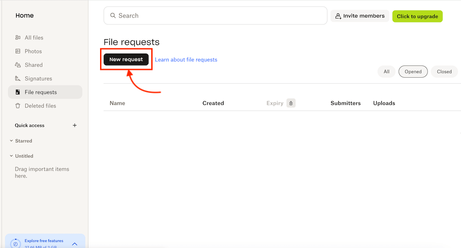This screenshot has width=461, height=248.
Task: Click the storage gauge icon near Explore free features
Action: 15,243
